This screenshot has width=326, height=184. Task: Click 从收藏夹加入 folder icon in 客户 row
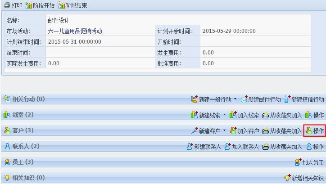(x=266, y=131)
